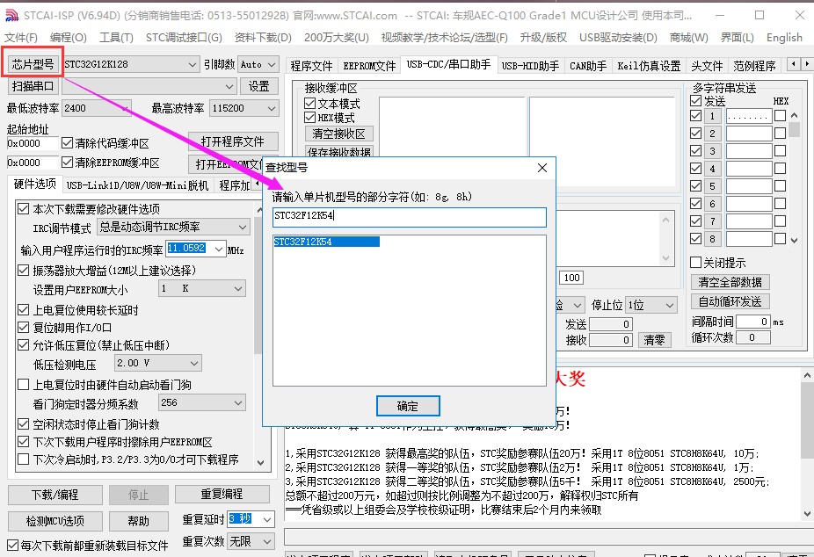
Task: Toggle 关闭提示 checkbox
Action: click(695, 263)
